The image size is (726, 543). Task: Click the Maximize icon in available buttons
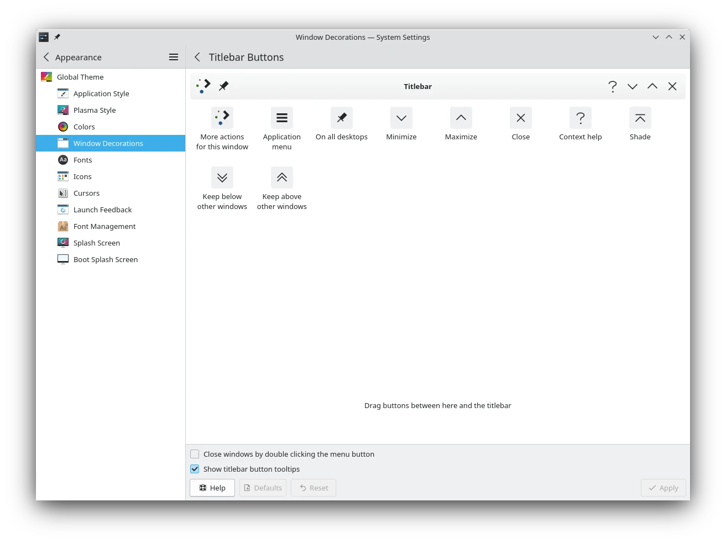[x=461, y=118]
